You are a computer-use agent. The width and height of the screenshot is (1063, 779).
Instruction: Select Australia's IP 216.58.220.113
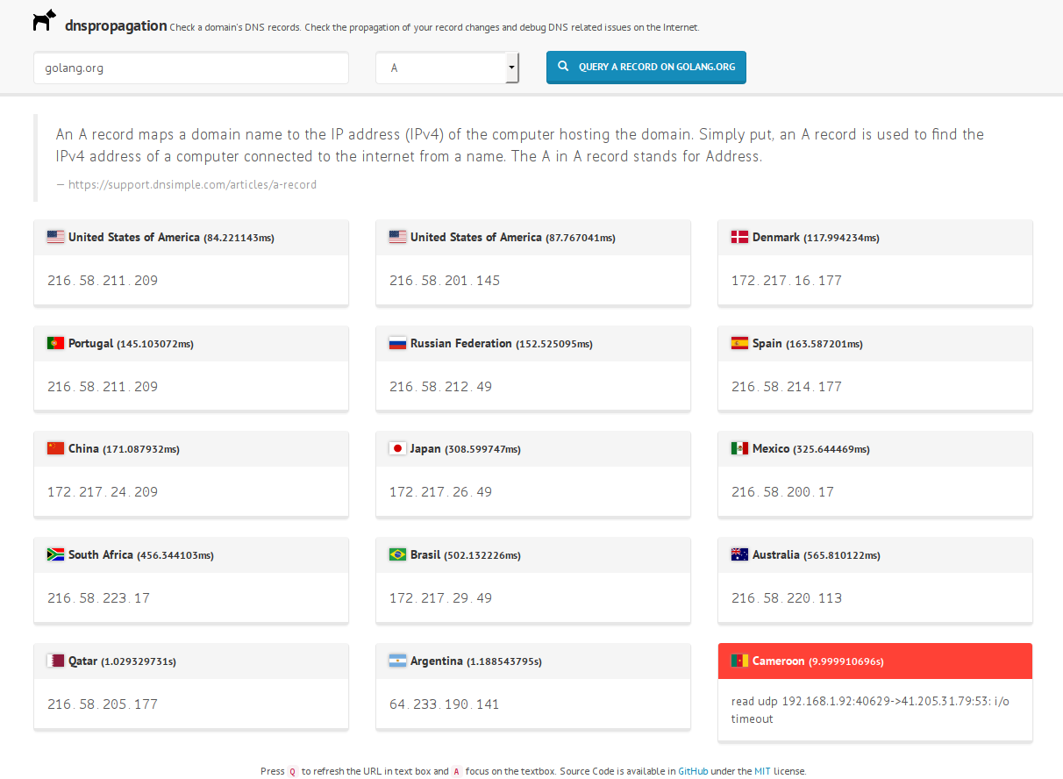tap(787, 598)
